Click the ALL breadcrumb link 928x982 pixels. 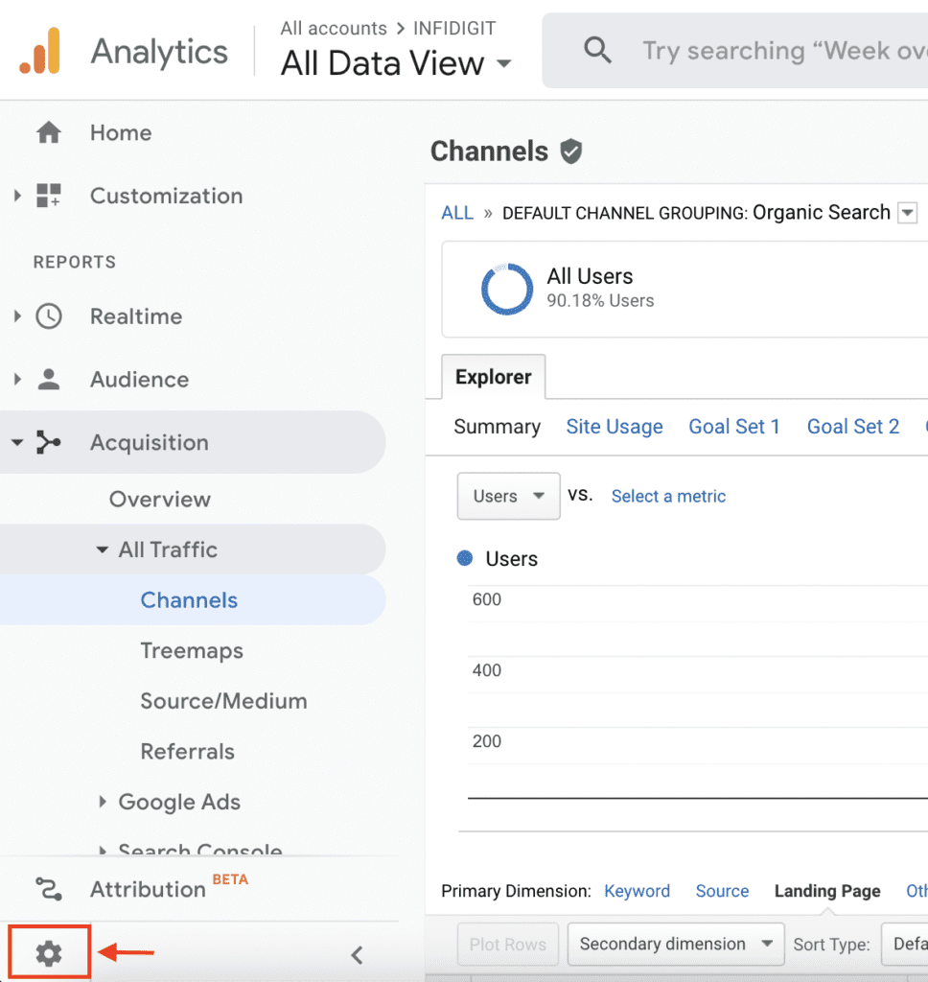pyautogui.click(x=457, y=213)
